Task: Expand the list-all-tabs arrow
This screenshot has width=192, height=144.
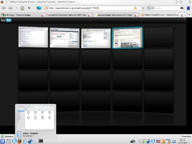Action: (189, 15)
